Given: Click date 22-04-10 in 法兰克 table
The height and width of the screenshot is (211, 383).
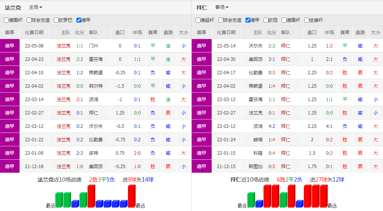Looking at the screenshot, I should point(34,72).
